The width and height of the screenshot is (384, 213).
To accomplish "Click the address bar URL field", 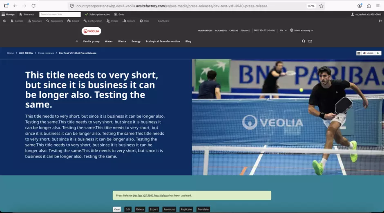I will tap(172, 6).
